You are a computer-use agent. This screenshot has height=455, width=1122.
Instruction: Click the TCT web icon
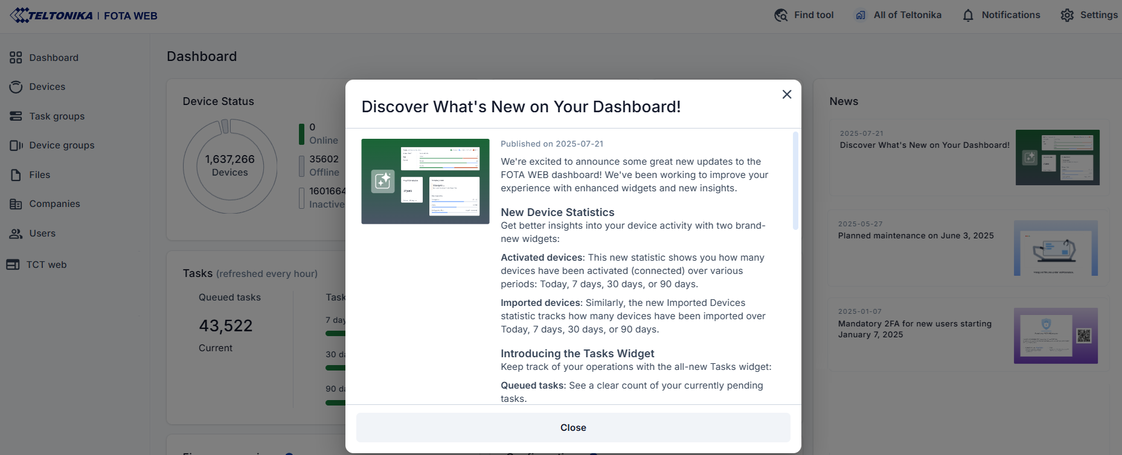click(13, 265)
